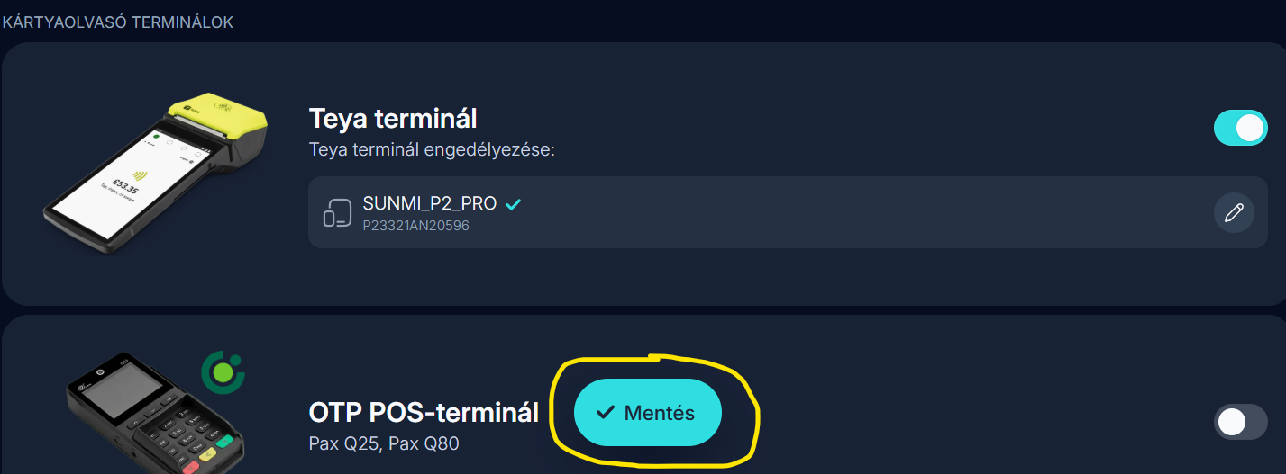This screenshot has width=1286, height=474.
Task: Click the KÁRTYAOLVASÓ TERMINÁLOK section header
Action: point(117,22)
